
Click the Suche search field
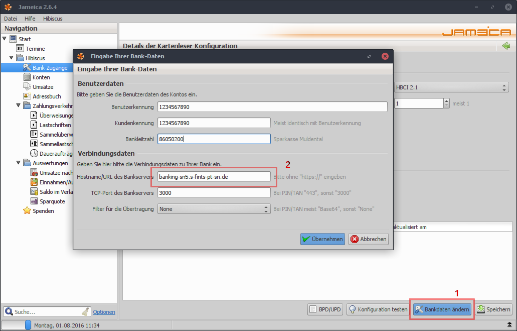[47, 312]
